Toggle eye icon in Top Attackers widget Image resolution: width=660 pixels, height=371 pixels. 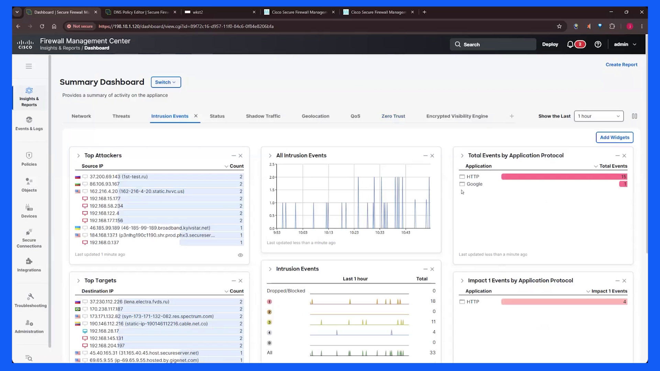(x=240, y=255)
